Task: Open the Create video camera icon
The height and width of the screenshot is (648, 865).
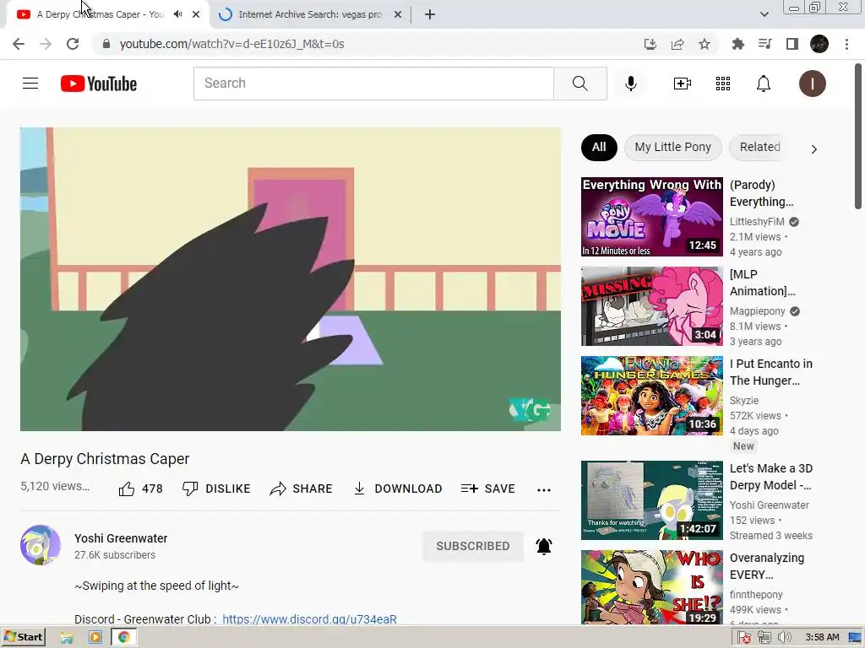Action: 683,84
